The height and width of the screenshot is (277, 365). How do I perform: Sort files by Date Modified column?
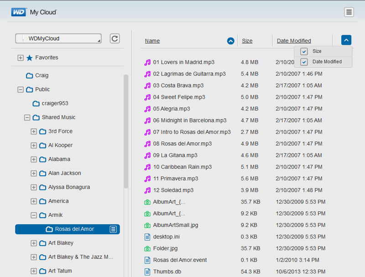click(x=294, y=41)
